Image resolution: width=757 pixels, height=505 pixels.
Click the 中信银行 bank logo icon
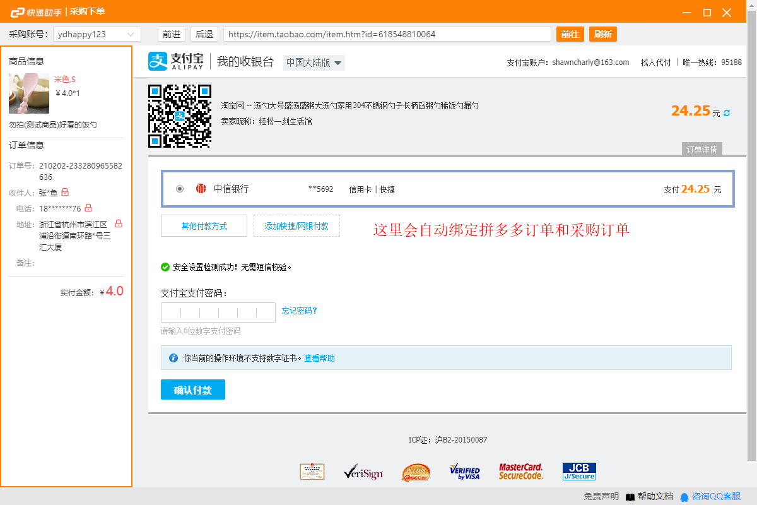pos(200,188)
